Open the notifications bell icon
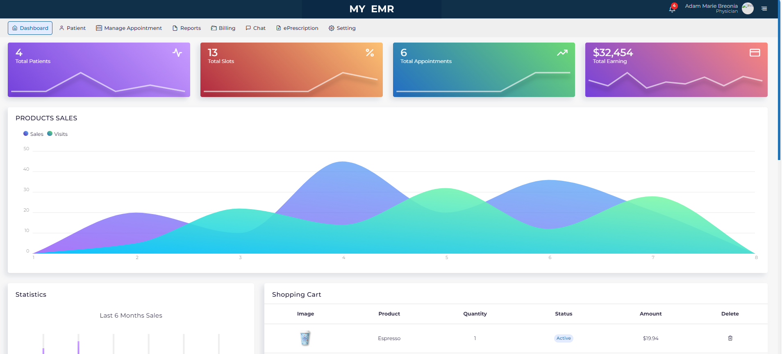Image resolution: width=782 pixels, height=354 pixels. click(x=672, y=9)
